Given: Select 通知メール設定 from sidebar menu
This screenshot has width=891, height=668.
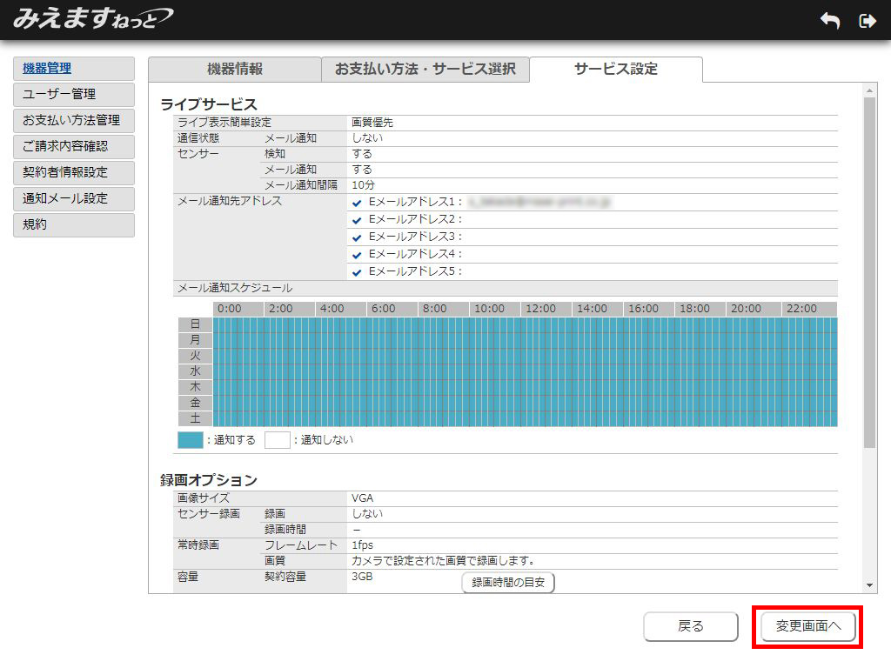Looking at the screenshot, I should click(74, 199).
